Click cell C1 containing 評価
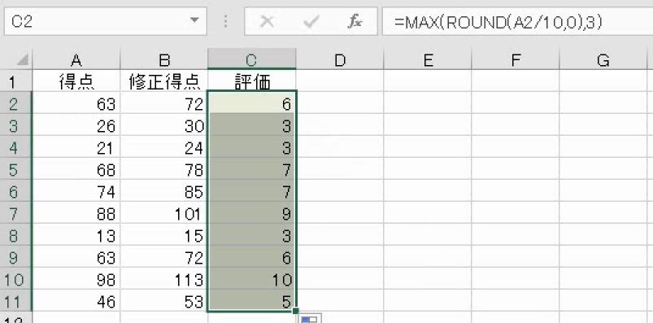Image resolution: width=653 pixels, height=323 pixels. point(252,81)
